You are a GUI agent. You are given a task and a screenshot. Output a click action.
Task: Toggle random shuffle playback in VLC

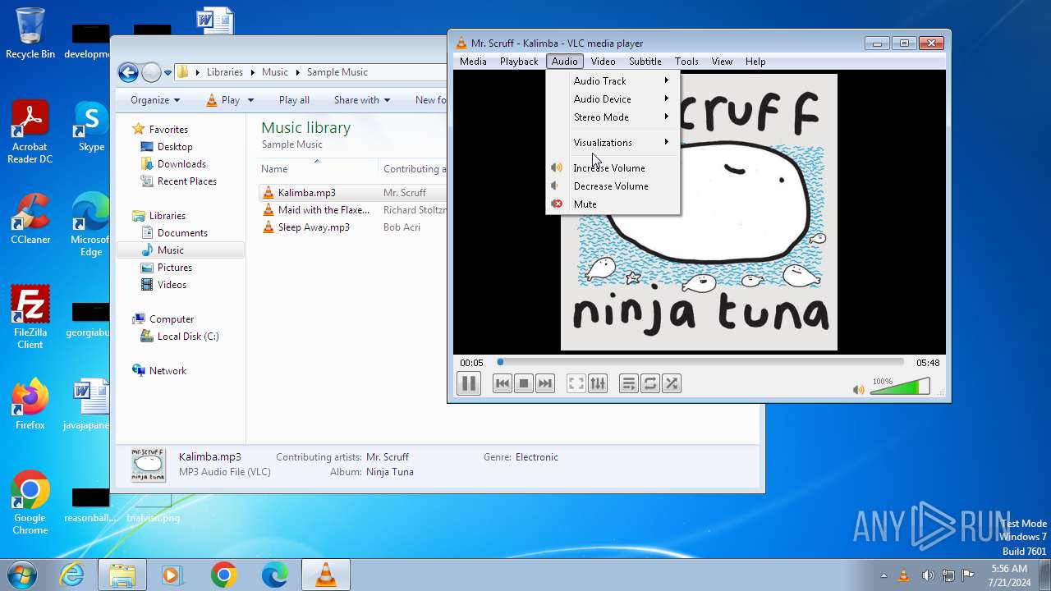(672, 383)
